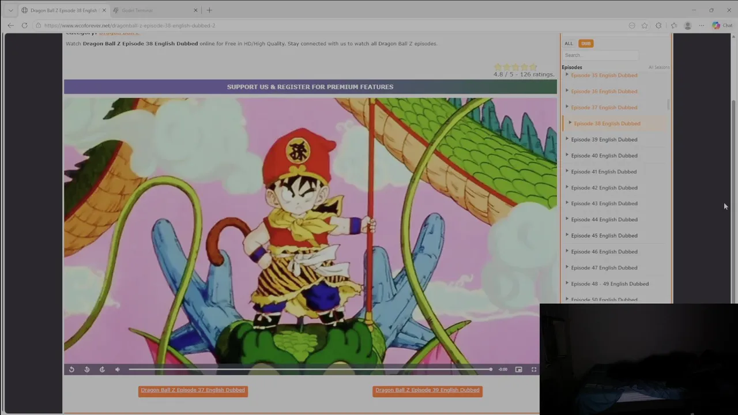738x415 pixels.
Task: Switch to the Dragon Ball Z Episode 38 tab
Action: click(x=63, y=10)
